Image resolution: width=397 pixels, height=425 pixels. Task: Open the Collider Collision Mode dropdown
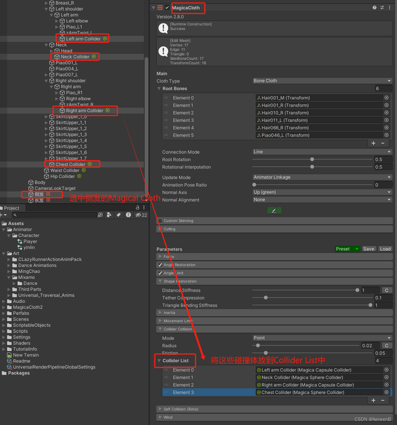(x=322, y=338)
